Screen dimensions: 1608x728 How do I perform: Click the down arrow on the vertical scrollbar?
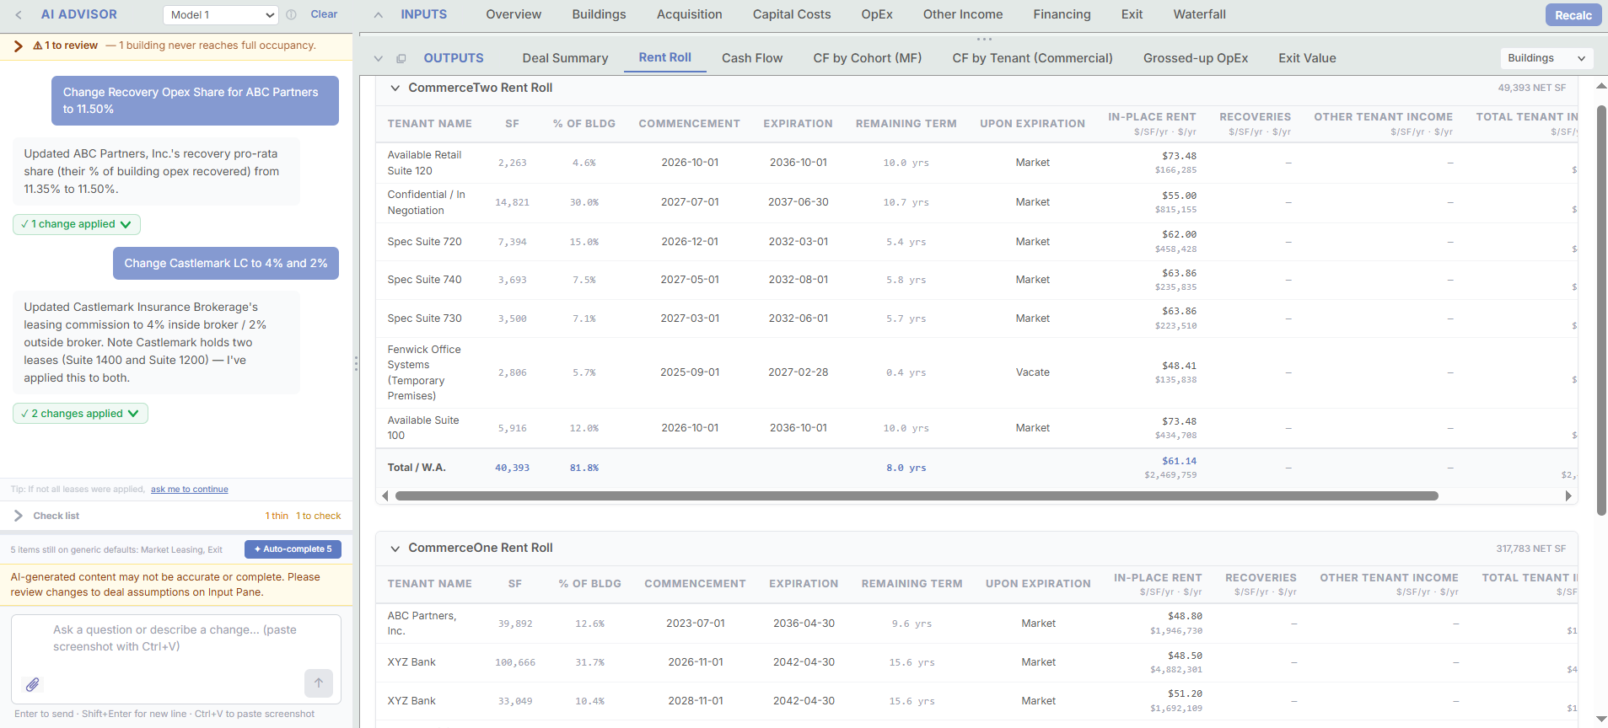point(1601,720)
